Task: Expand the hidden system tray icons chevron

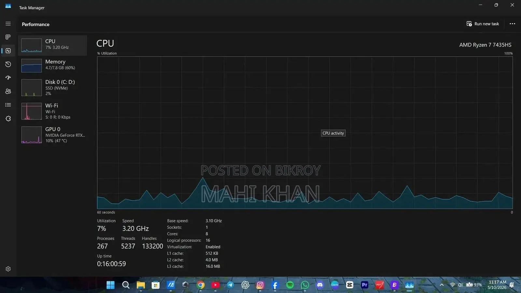Action: 442,285
